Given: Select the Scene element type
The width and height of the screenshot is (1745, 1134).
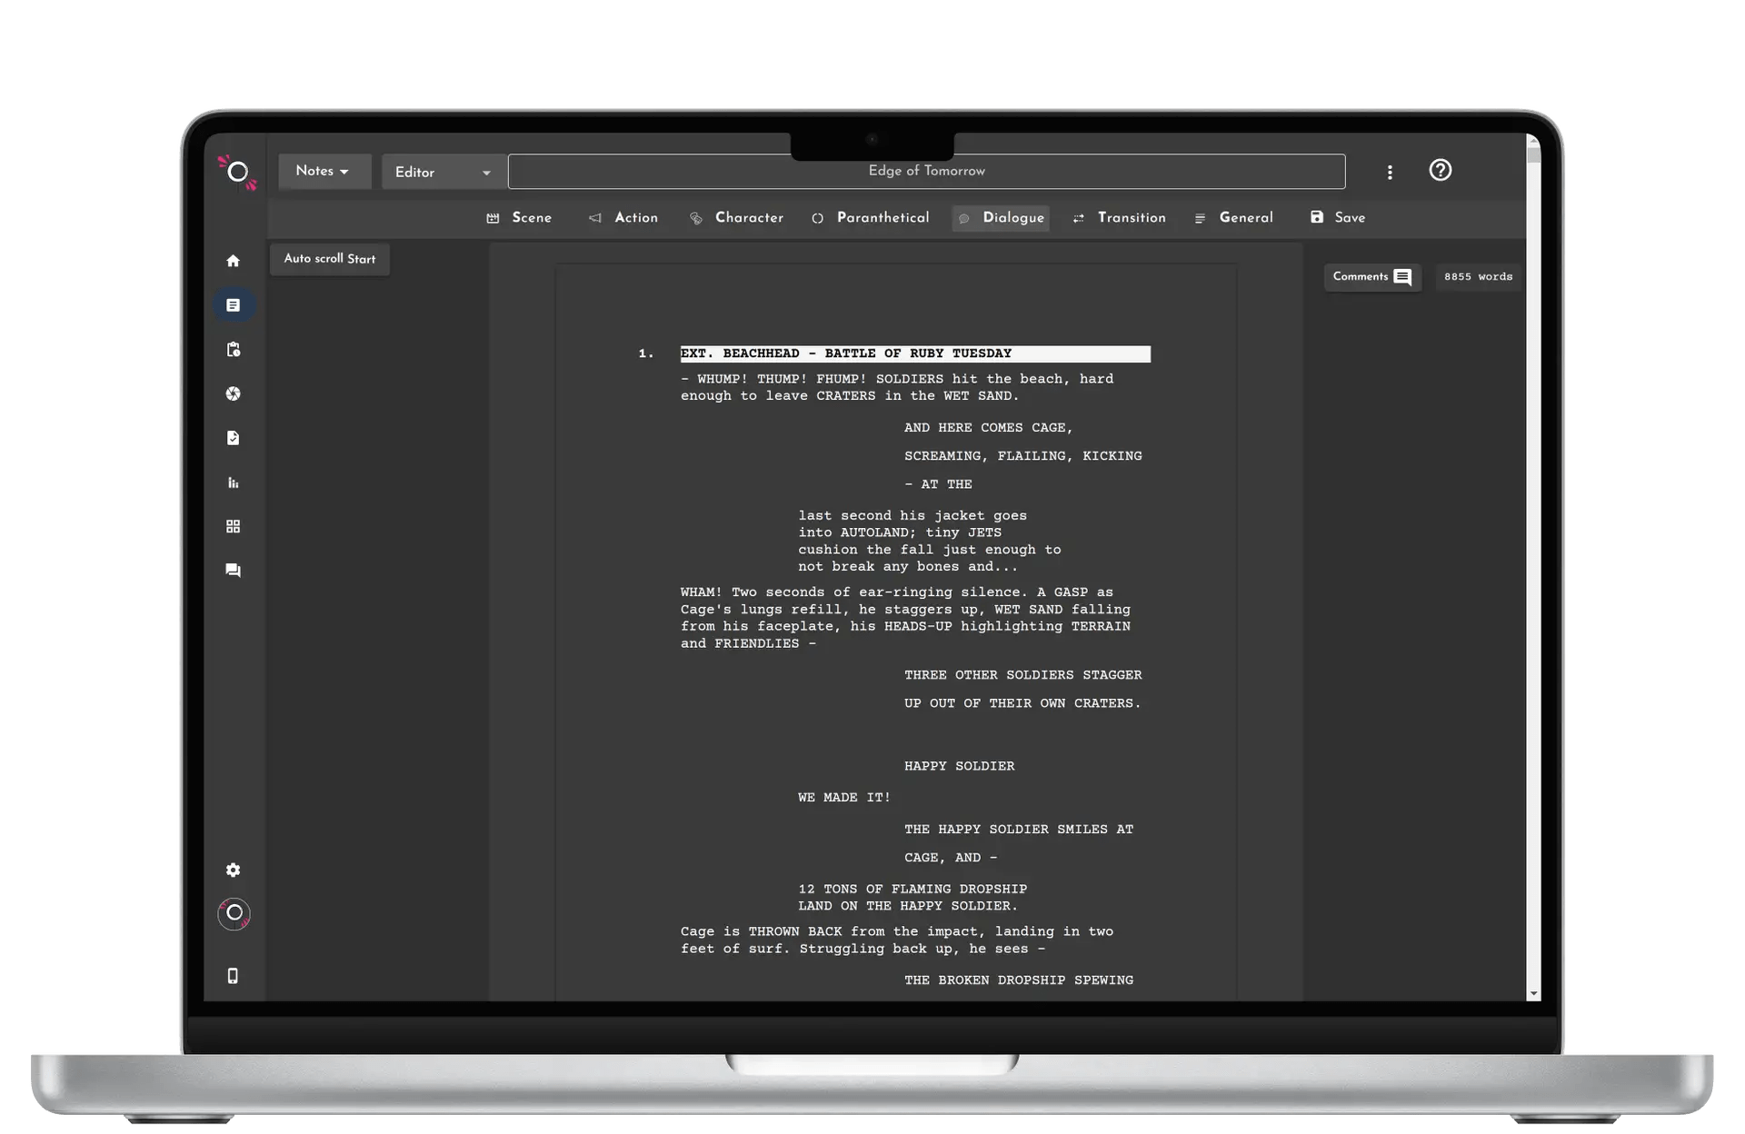Looking at the screenshot, I should (519, 218).
